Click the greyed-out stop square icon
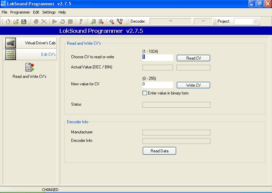This screenshot has width=272, height=193. point(70,22)
